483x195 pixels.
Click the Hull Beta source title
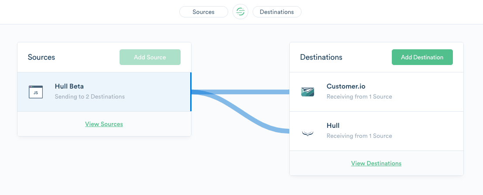click(x=69, y=86)
